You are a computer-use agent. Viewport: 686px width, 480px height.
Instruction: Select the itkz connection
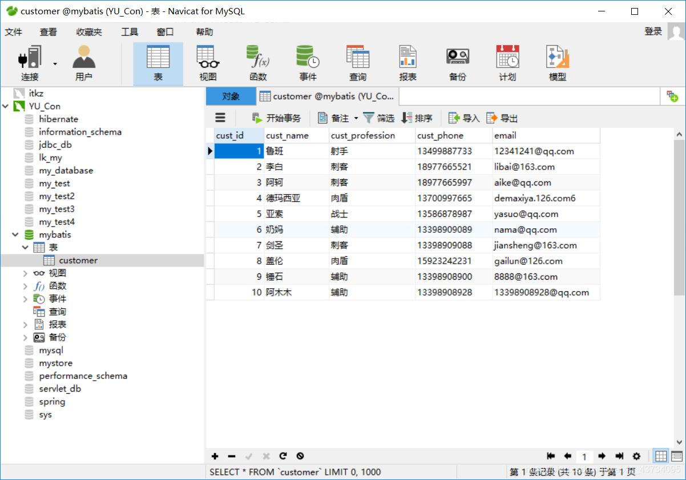(36, 93)
